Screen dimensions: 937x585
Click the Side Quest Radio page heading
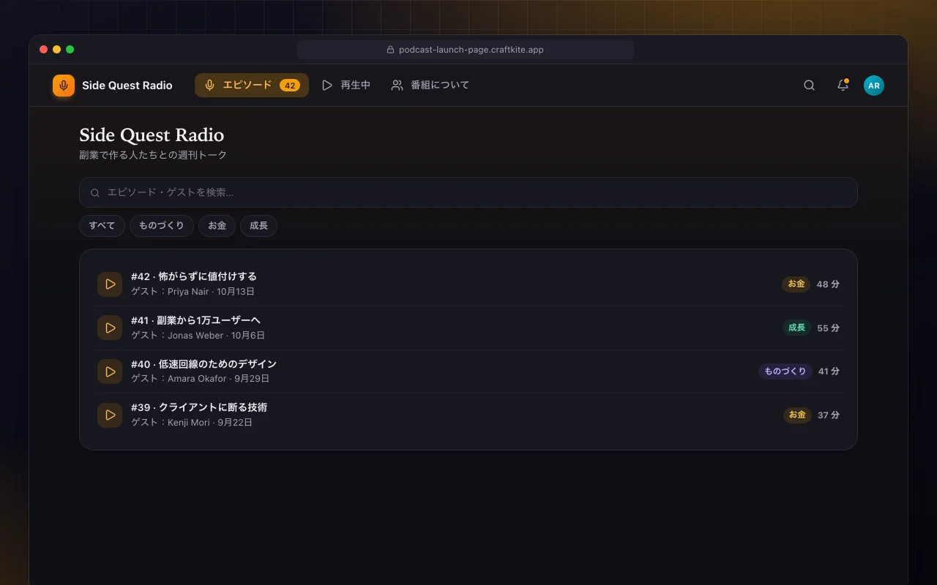tap(152, 135)
